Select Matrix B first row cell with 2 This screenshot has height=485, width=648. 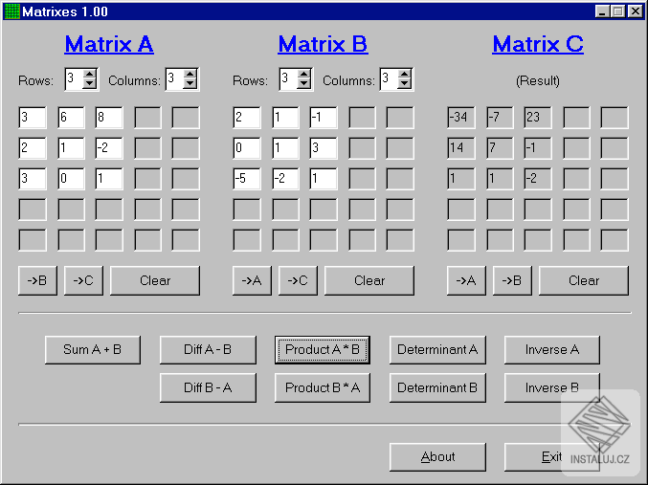(247, 118)
